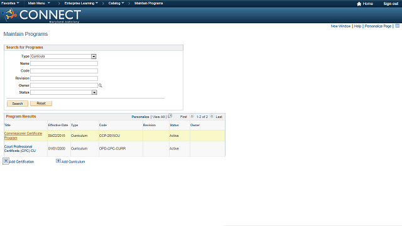
Task: Sort results by Owner column header
Action: (x=195, y=125)
